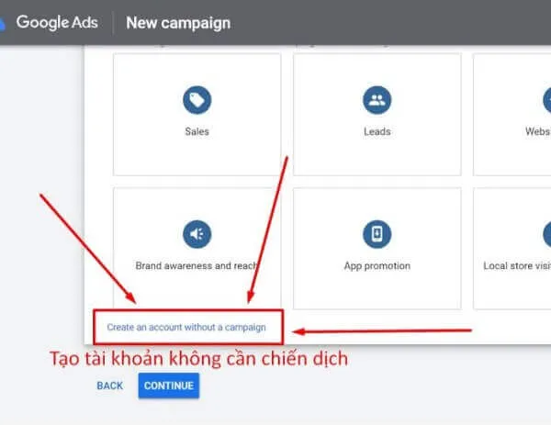The width and height of the screenshot is (551, 425).
Task: Select the Leads text label
Action: 377,131
